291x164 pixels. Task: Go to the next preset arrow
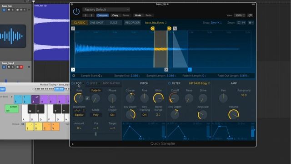point(91,15)
